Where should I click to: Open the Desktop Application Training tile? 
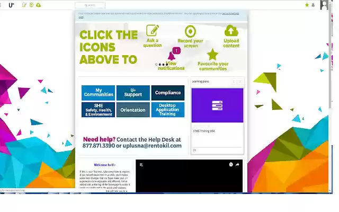(168, 110)
